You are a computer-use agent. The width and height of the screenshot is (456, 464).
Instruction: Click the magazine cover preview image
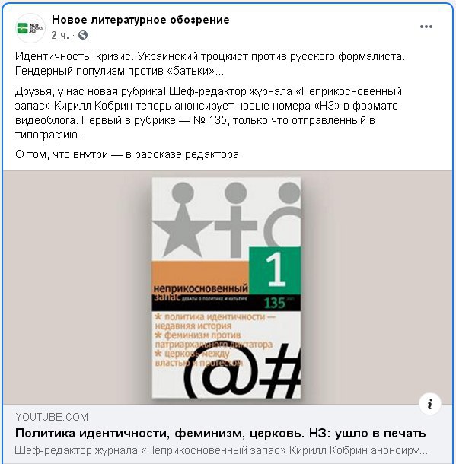click(x=226, y=288)
